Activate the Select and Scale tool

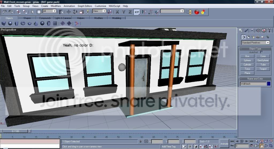(81, 12)
